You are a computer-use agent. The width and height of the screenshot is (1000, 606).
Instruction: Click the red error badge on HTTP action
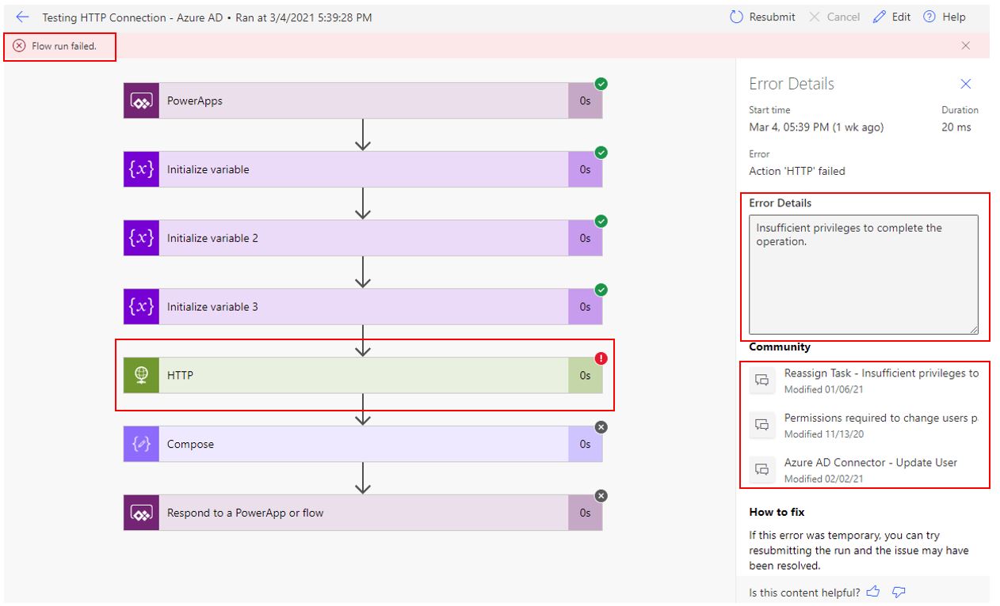click(601, 358)
